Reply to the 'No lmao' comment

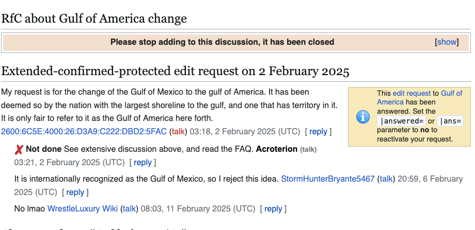pyautogui.click(x=273, y=209)
